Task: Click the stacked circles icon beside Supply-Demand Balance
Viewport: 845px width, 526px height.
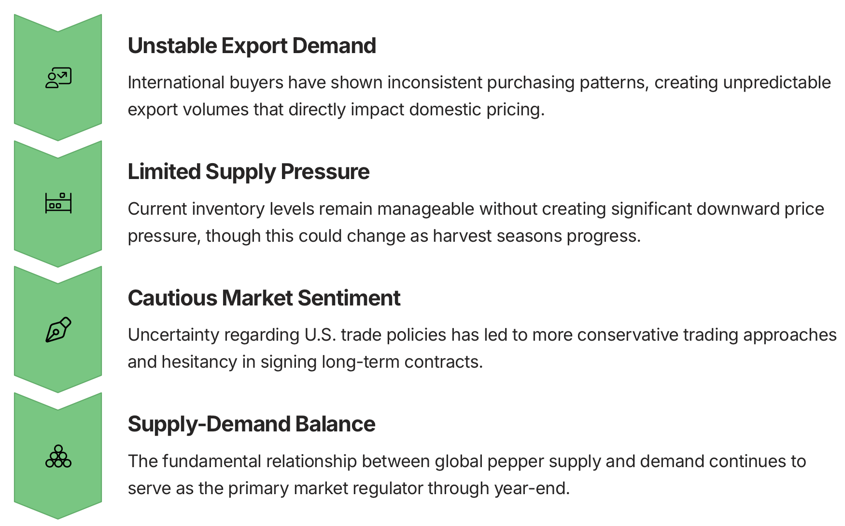Action: coord(58,456)
